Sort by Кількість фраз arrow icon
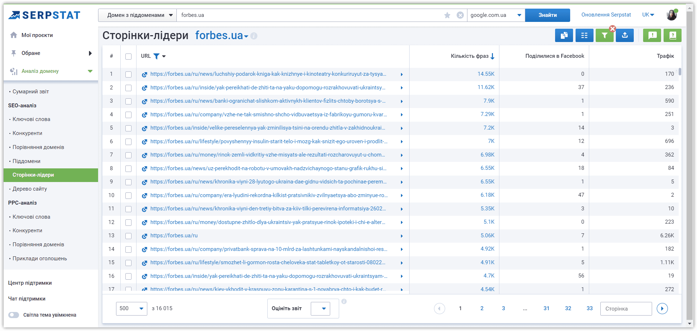This screenshot has width=697, height=331. (x=493, y=56)
